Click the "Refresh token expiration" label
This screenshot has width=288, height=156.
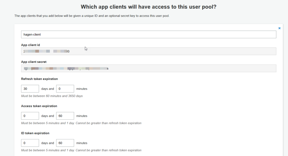coord(39,79)
